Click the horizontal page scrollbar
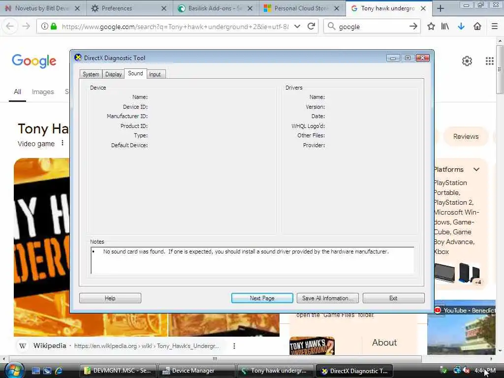 point(215,359)
